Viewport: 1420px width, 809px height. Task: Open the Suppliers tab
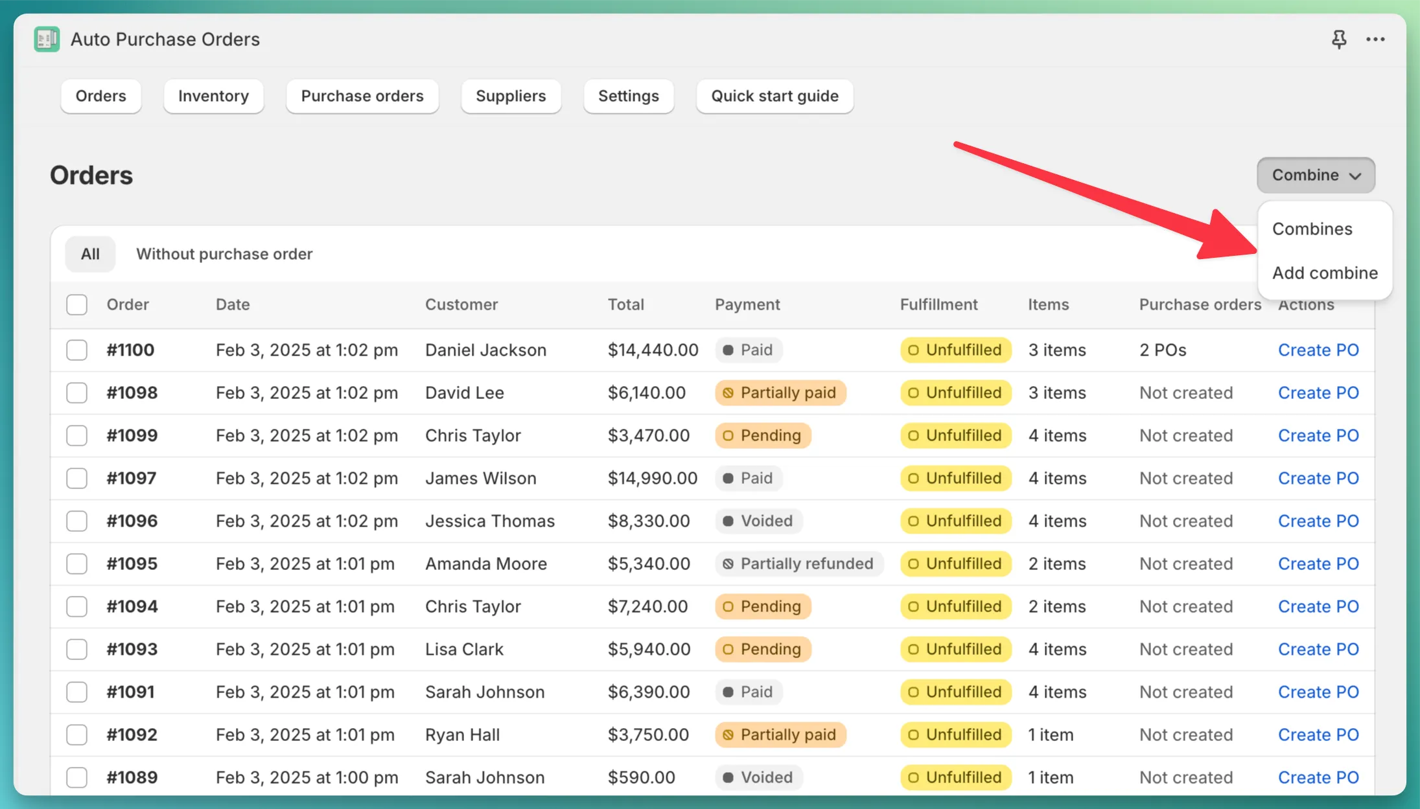tap(511, 96)
